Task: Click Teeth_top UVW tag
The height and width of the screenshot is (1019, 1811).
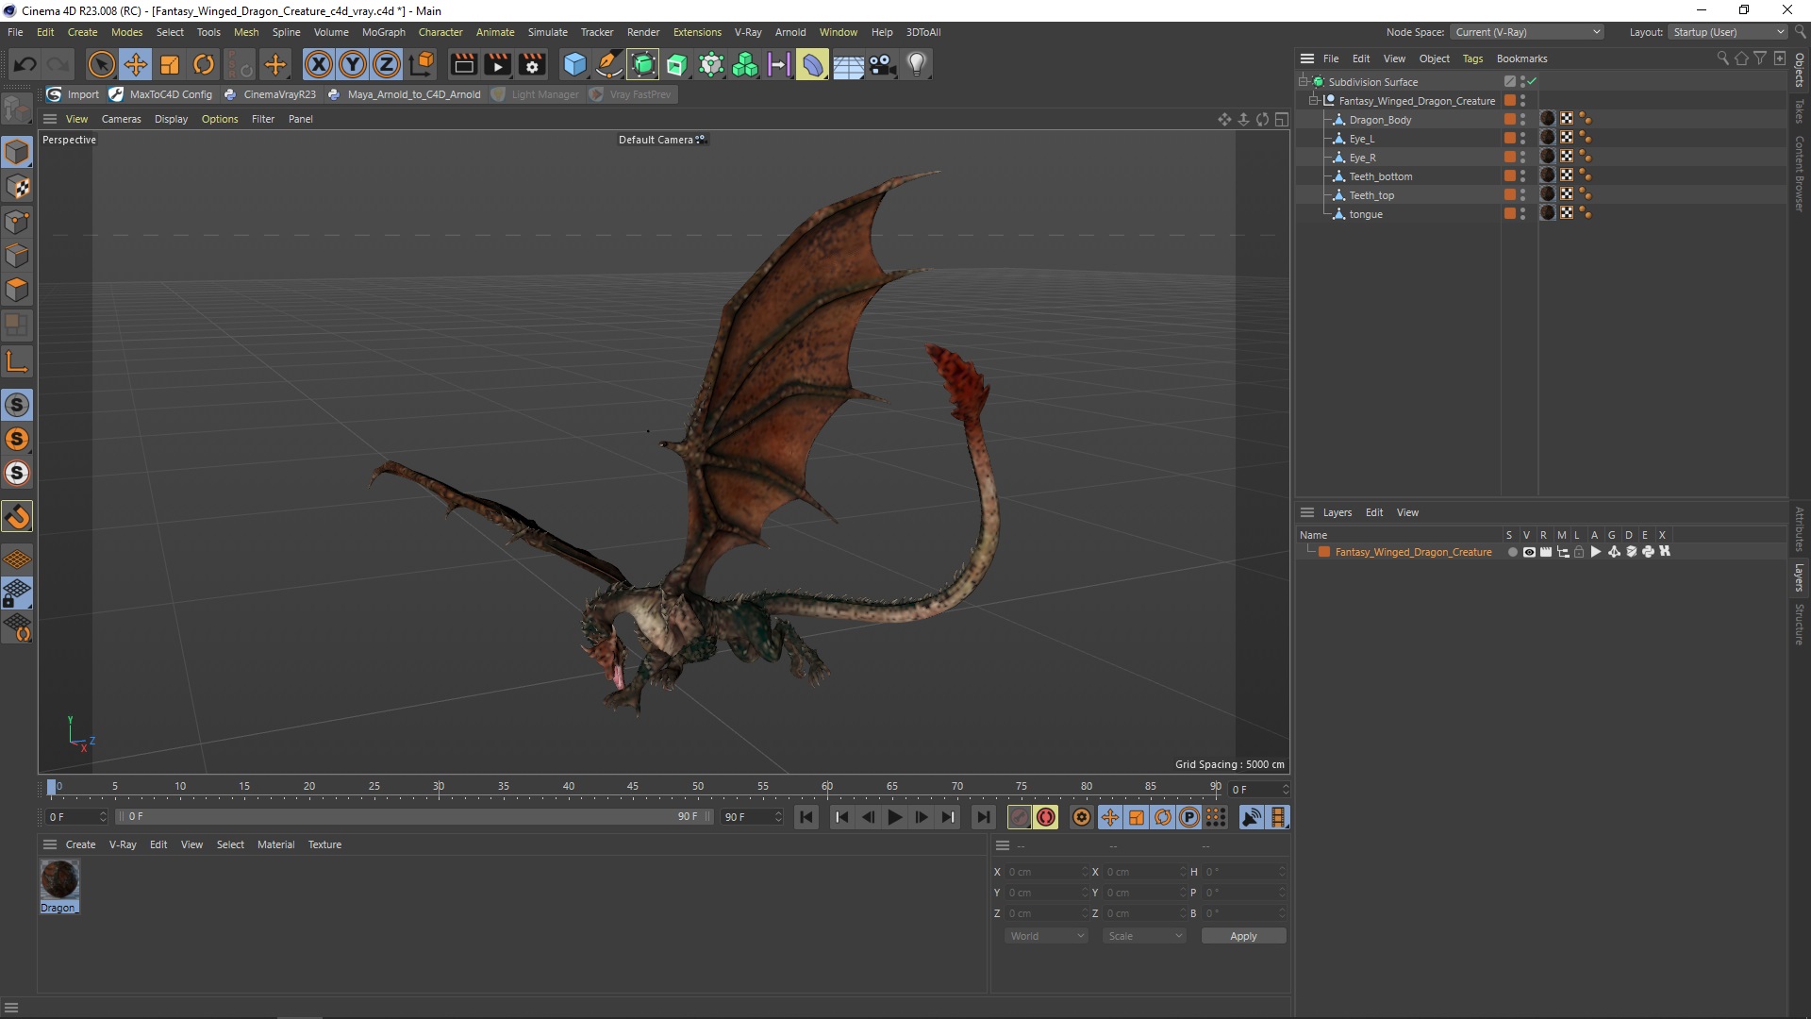Action: 1567,194
